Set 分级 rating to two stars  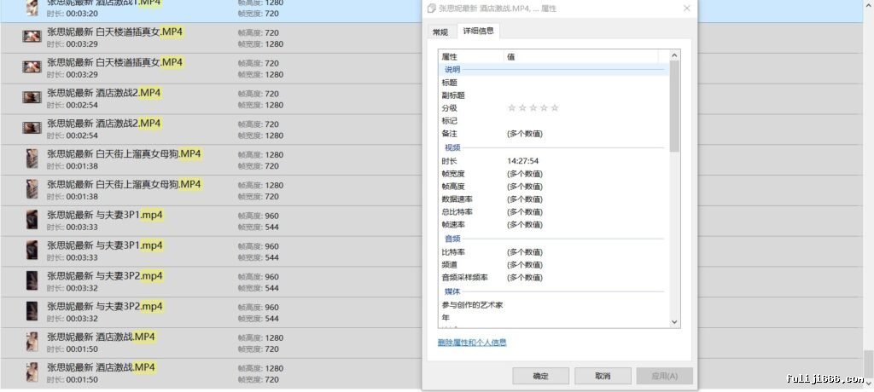tap(522, 108)
